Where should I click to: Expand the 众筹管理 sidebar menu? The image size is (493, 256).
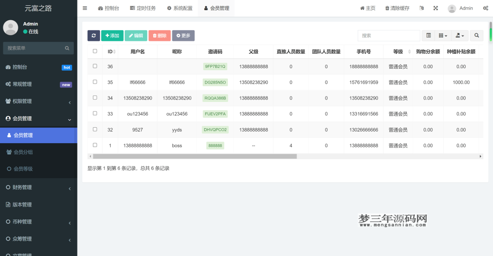(x=39, y=239)
